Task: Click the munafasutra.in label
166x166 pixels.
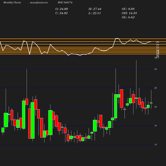Action: coord(39,3)
